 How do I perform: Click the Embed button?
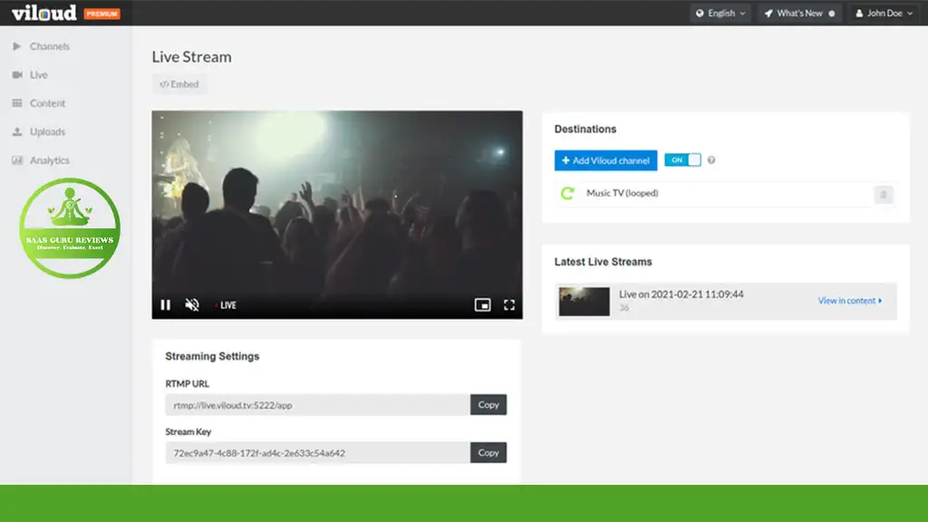[x=179, y=84]
